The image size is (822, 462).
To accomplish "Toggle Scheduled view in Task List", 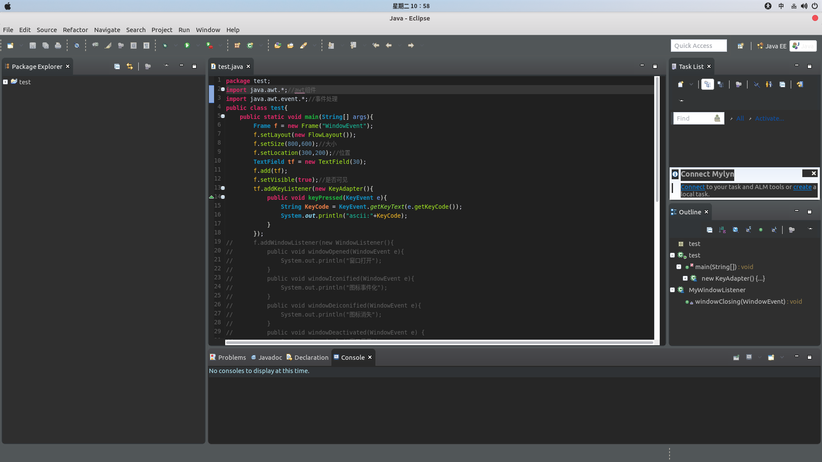I will (x=721, y=84).
